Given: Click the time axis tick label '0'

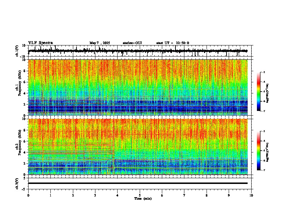Looking at the screenshot, I should [28, 195].
